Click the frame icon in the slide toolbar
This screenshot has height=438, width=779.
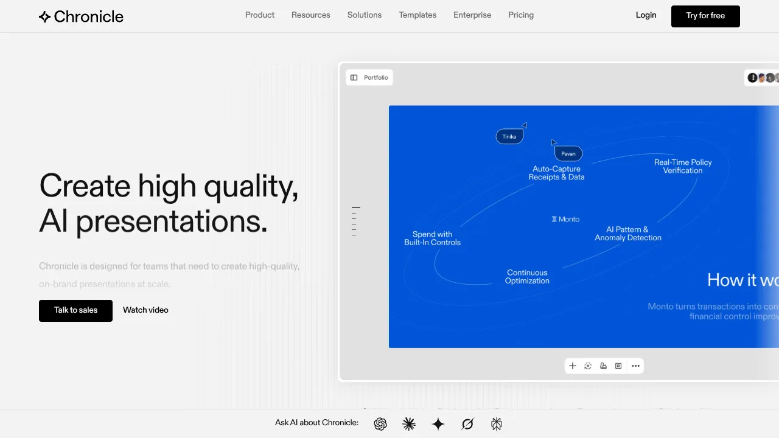[618, 366]
